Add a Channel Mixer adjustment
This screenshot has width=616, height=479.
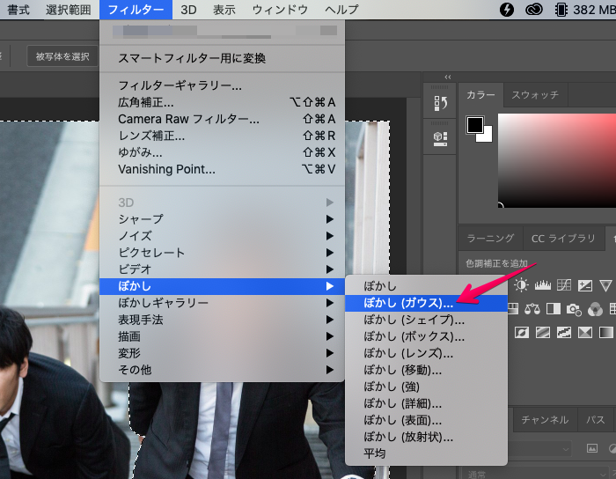point(596,309)
